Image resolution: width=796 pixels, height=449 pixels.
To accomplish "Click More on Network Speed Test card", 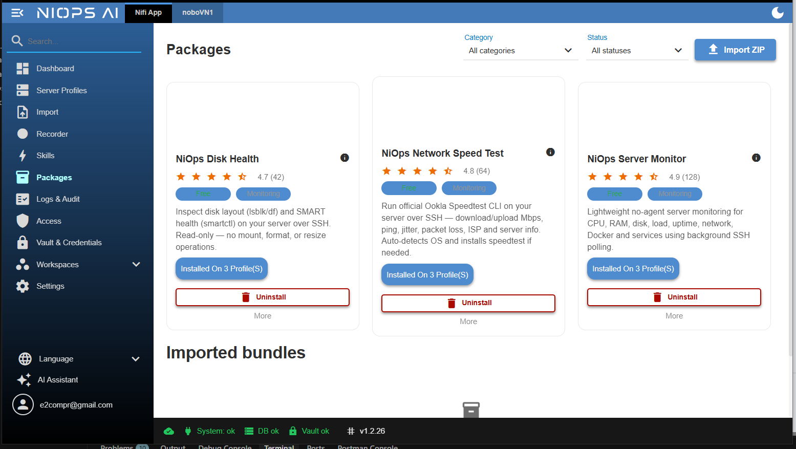I will pyautogui.click(x=468, y=322).
